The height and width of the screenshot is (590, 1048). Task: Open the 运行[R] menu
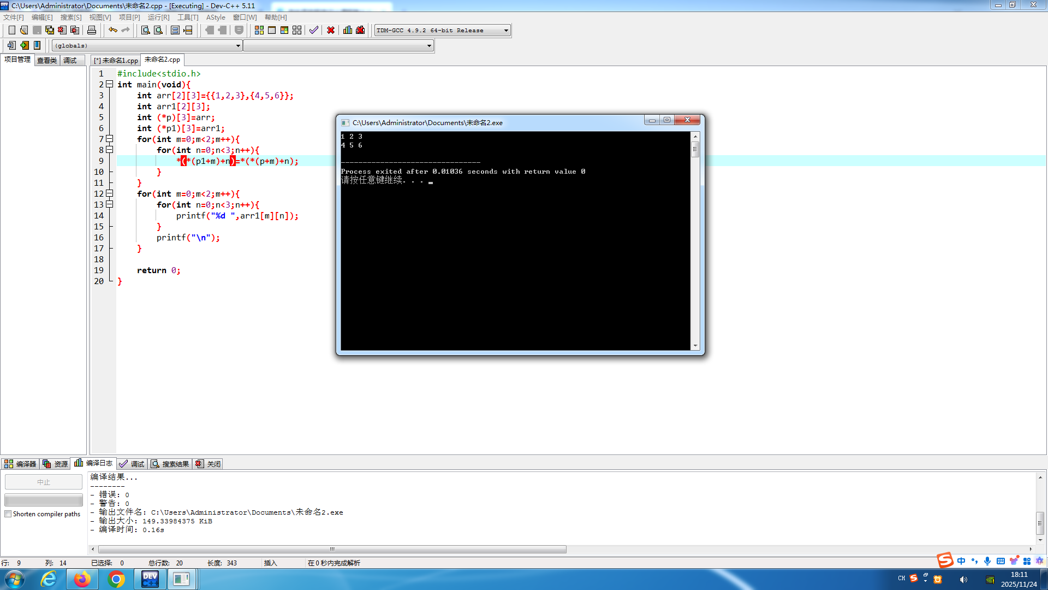coord(158,17)
